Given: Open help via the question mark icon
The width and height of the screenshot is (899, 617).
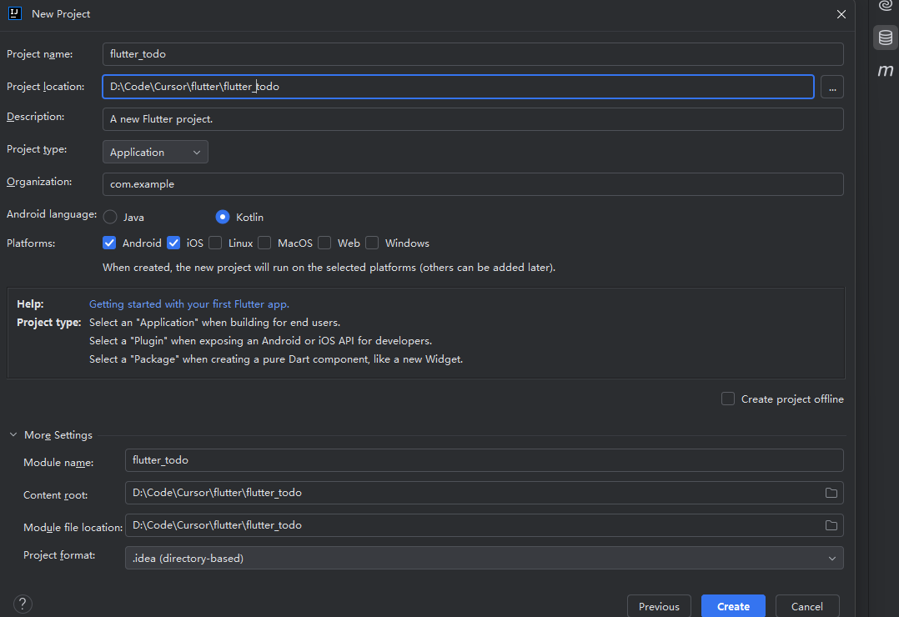Looking at the screenshot, I should point(23,604).
